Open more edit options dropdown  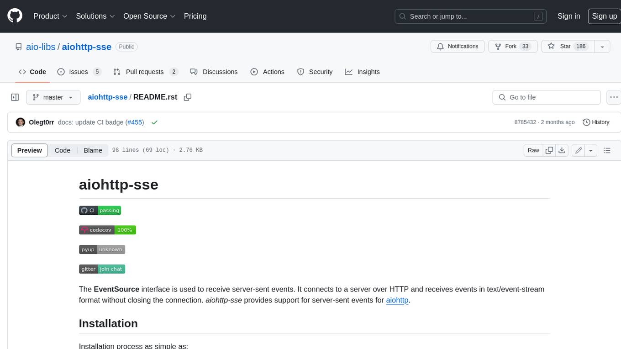591,150
